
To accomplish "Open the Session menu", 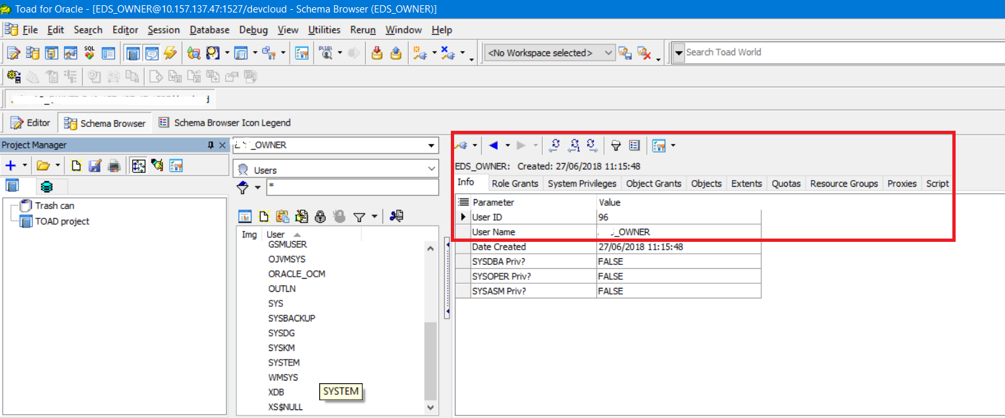I will click(163, 30).
